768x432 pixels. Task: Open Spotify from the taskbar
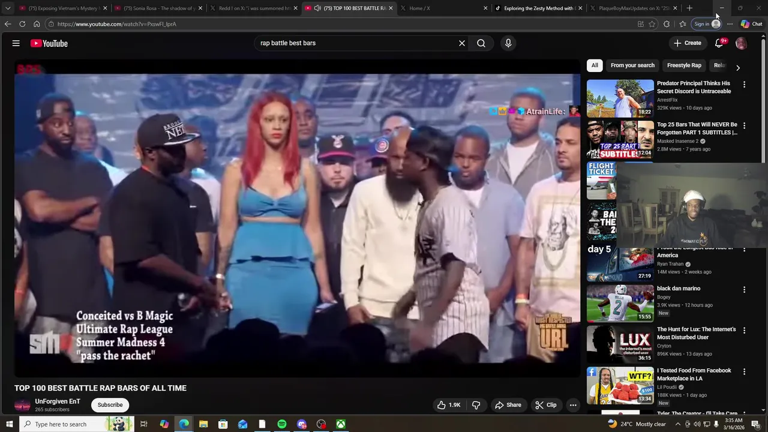282,424
